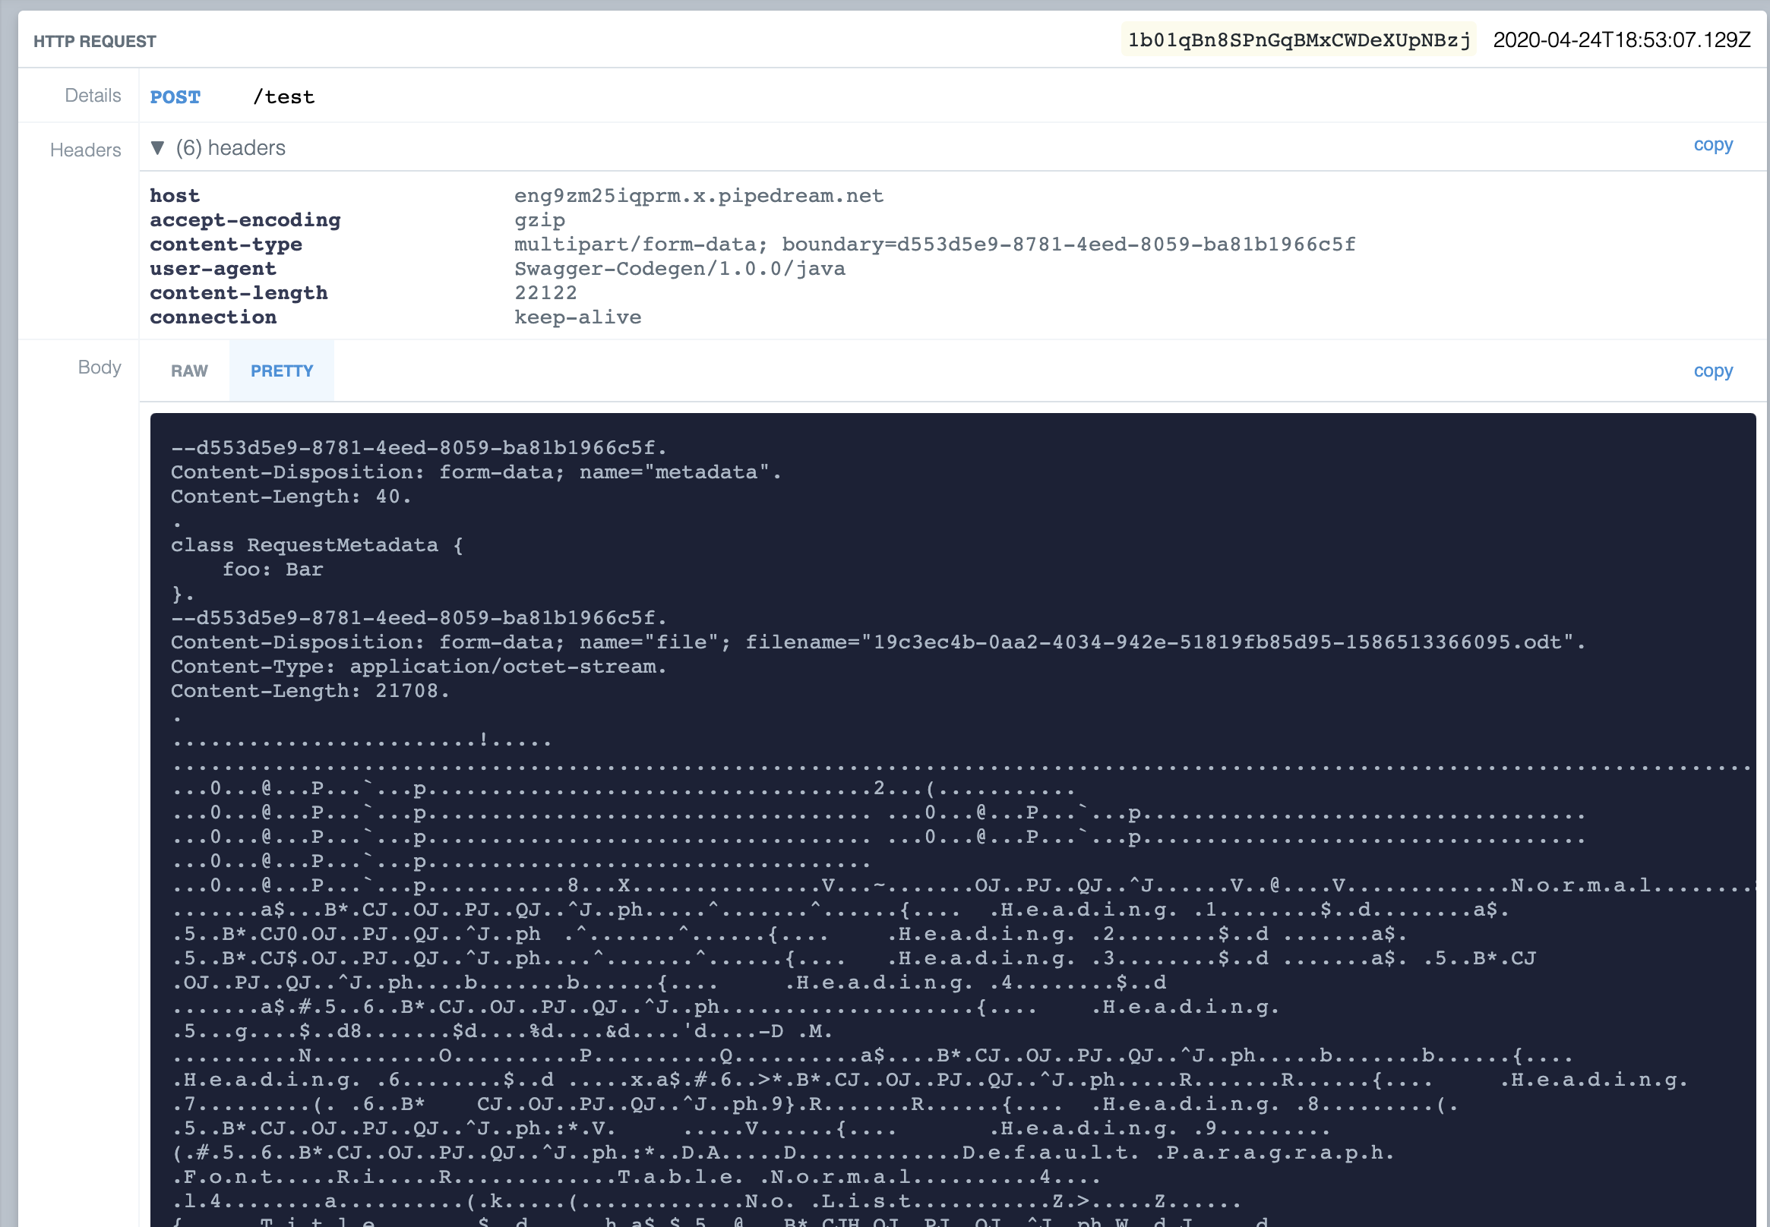Image resolution: width=1770 pixels, height=1227 pixels.
Task: Click the connection header name
Action: [x=213, y=317]
